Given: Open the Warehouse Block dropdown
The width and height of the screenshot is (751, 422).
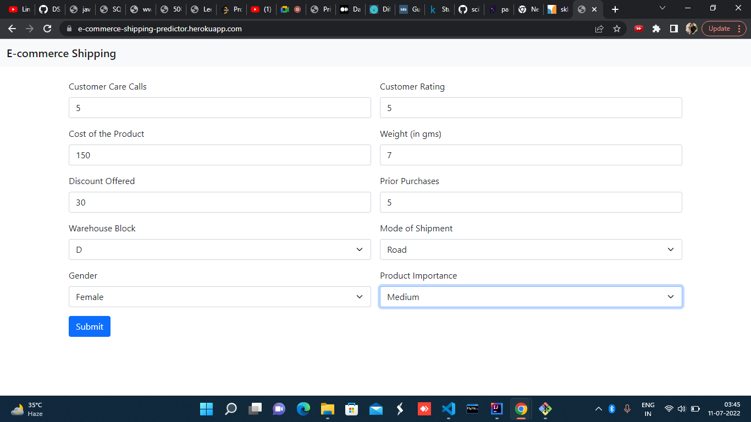Looking at the screenshot, I should pyautogui.click(x=219, y=249).
